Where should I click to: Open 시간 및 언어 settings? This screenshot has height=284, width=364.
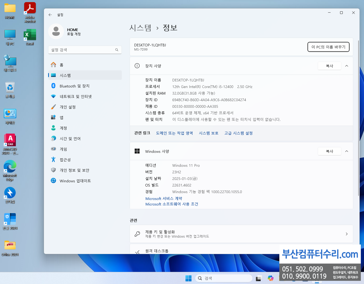coord(85,139)
